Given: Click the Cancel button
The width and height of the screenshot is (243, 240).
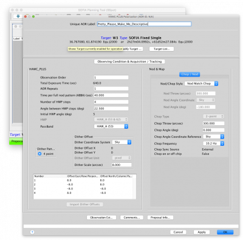Looking at the screenshot, I should 178,232.
